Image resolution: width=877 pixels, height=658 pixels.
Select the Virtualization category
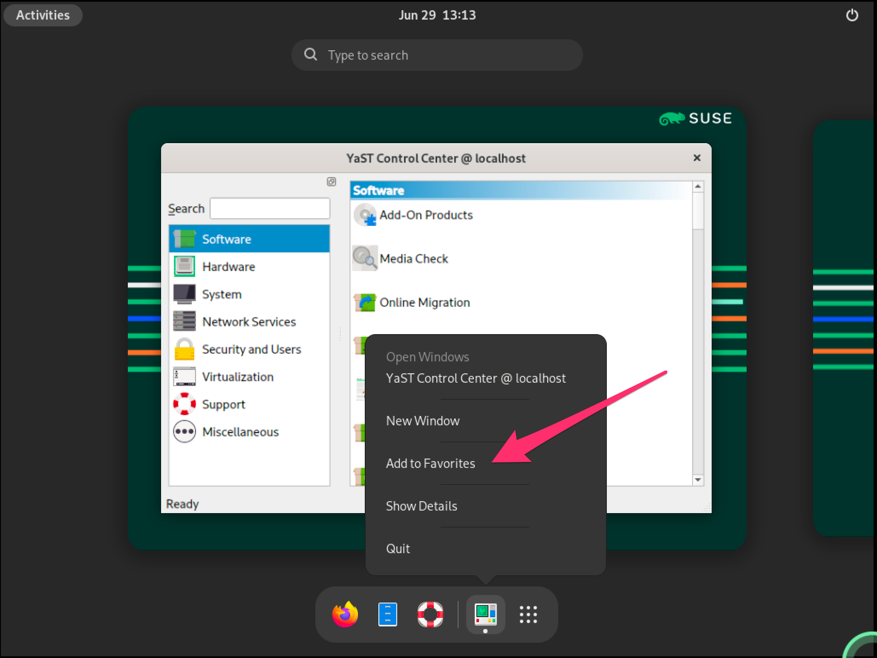point(249,377)
